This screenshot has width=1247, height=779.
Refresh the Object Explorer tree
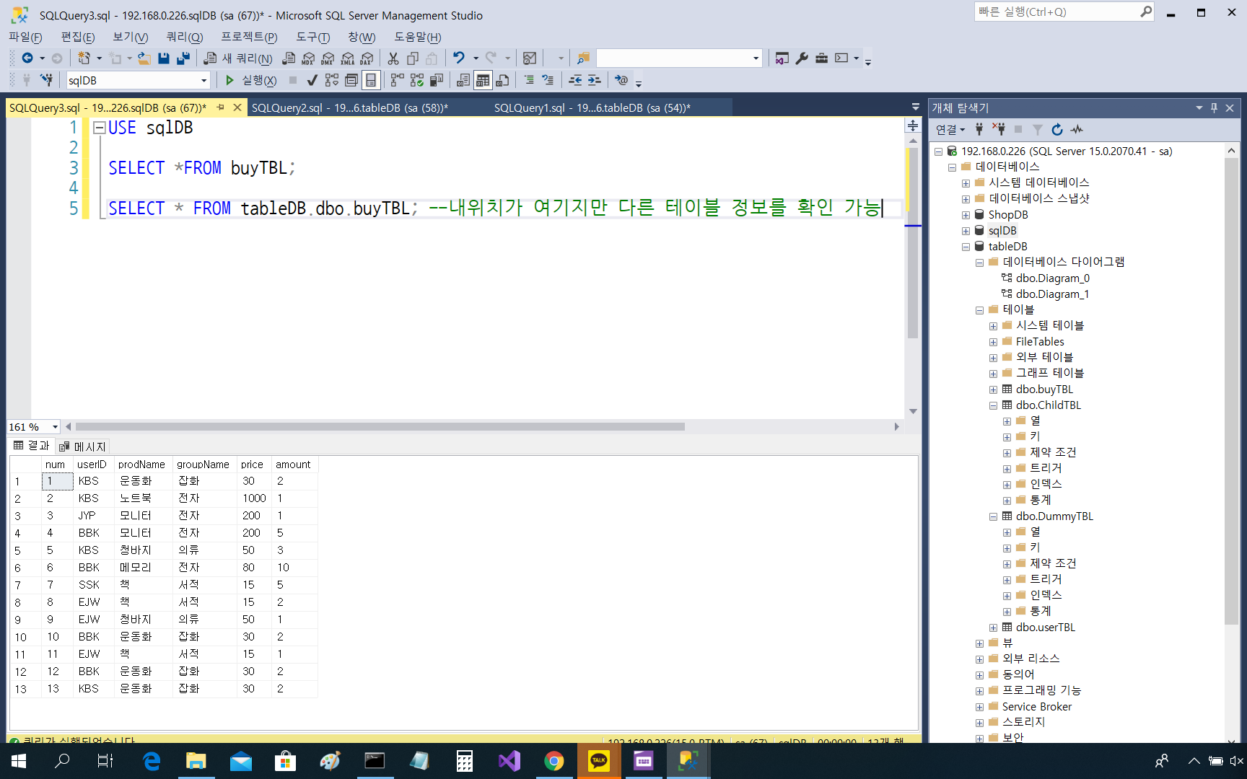coord(1057,130)
